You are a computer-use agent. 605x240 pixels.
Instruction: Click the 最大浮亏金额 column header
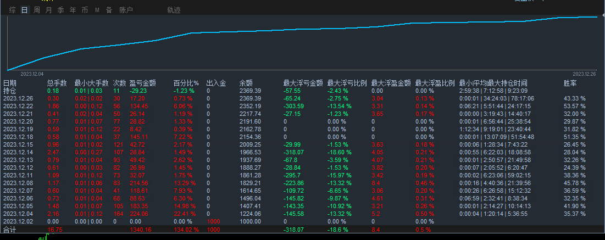[303, 83]
